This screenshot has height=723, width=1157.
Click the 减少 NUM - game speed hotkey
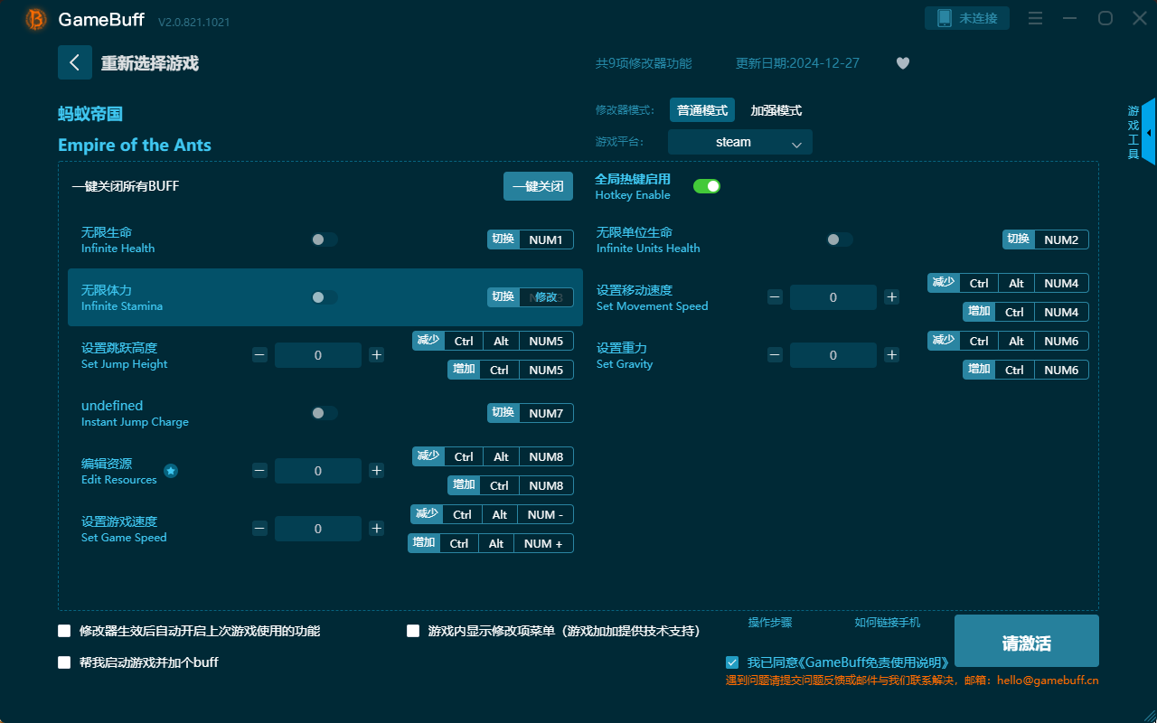pyautogui.click(x=492, y=514)
